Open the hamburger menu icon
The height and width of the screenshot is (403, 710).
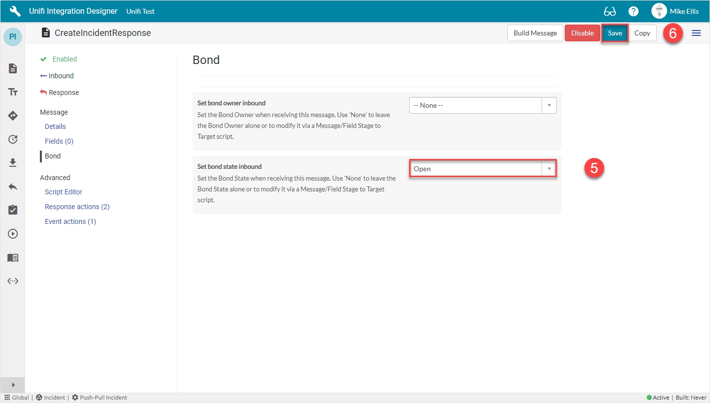point(696,33)
